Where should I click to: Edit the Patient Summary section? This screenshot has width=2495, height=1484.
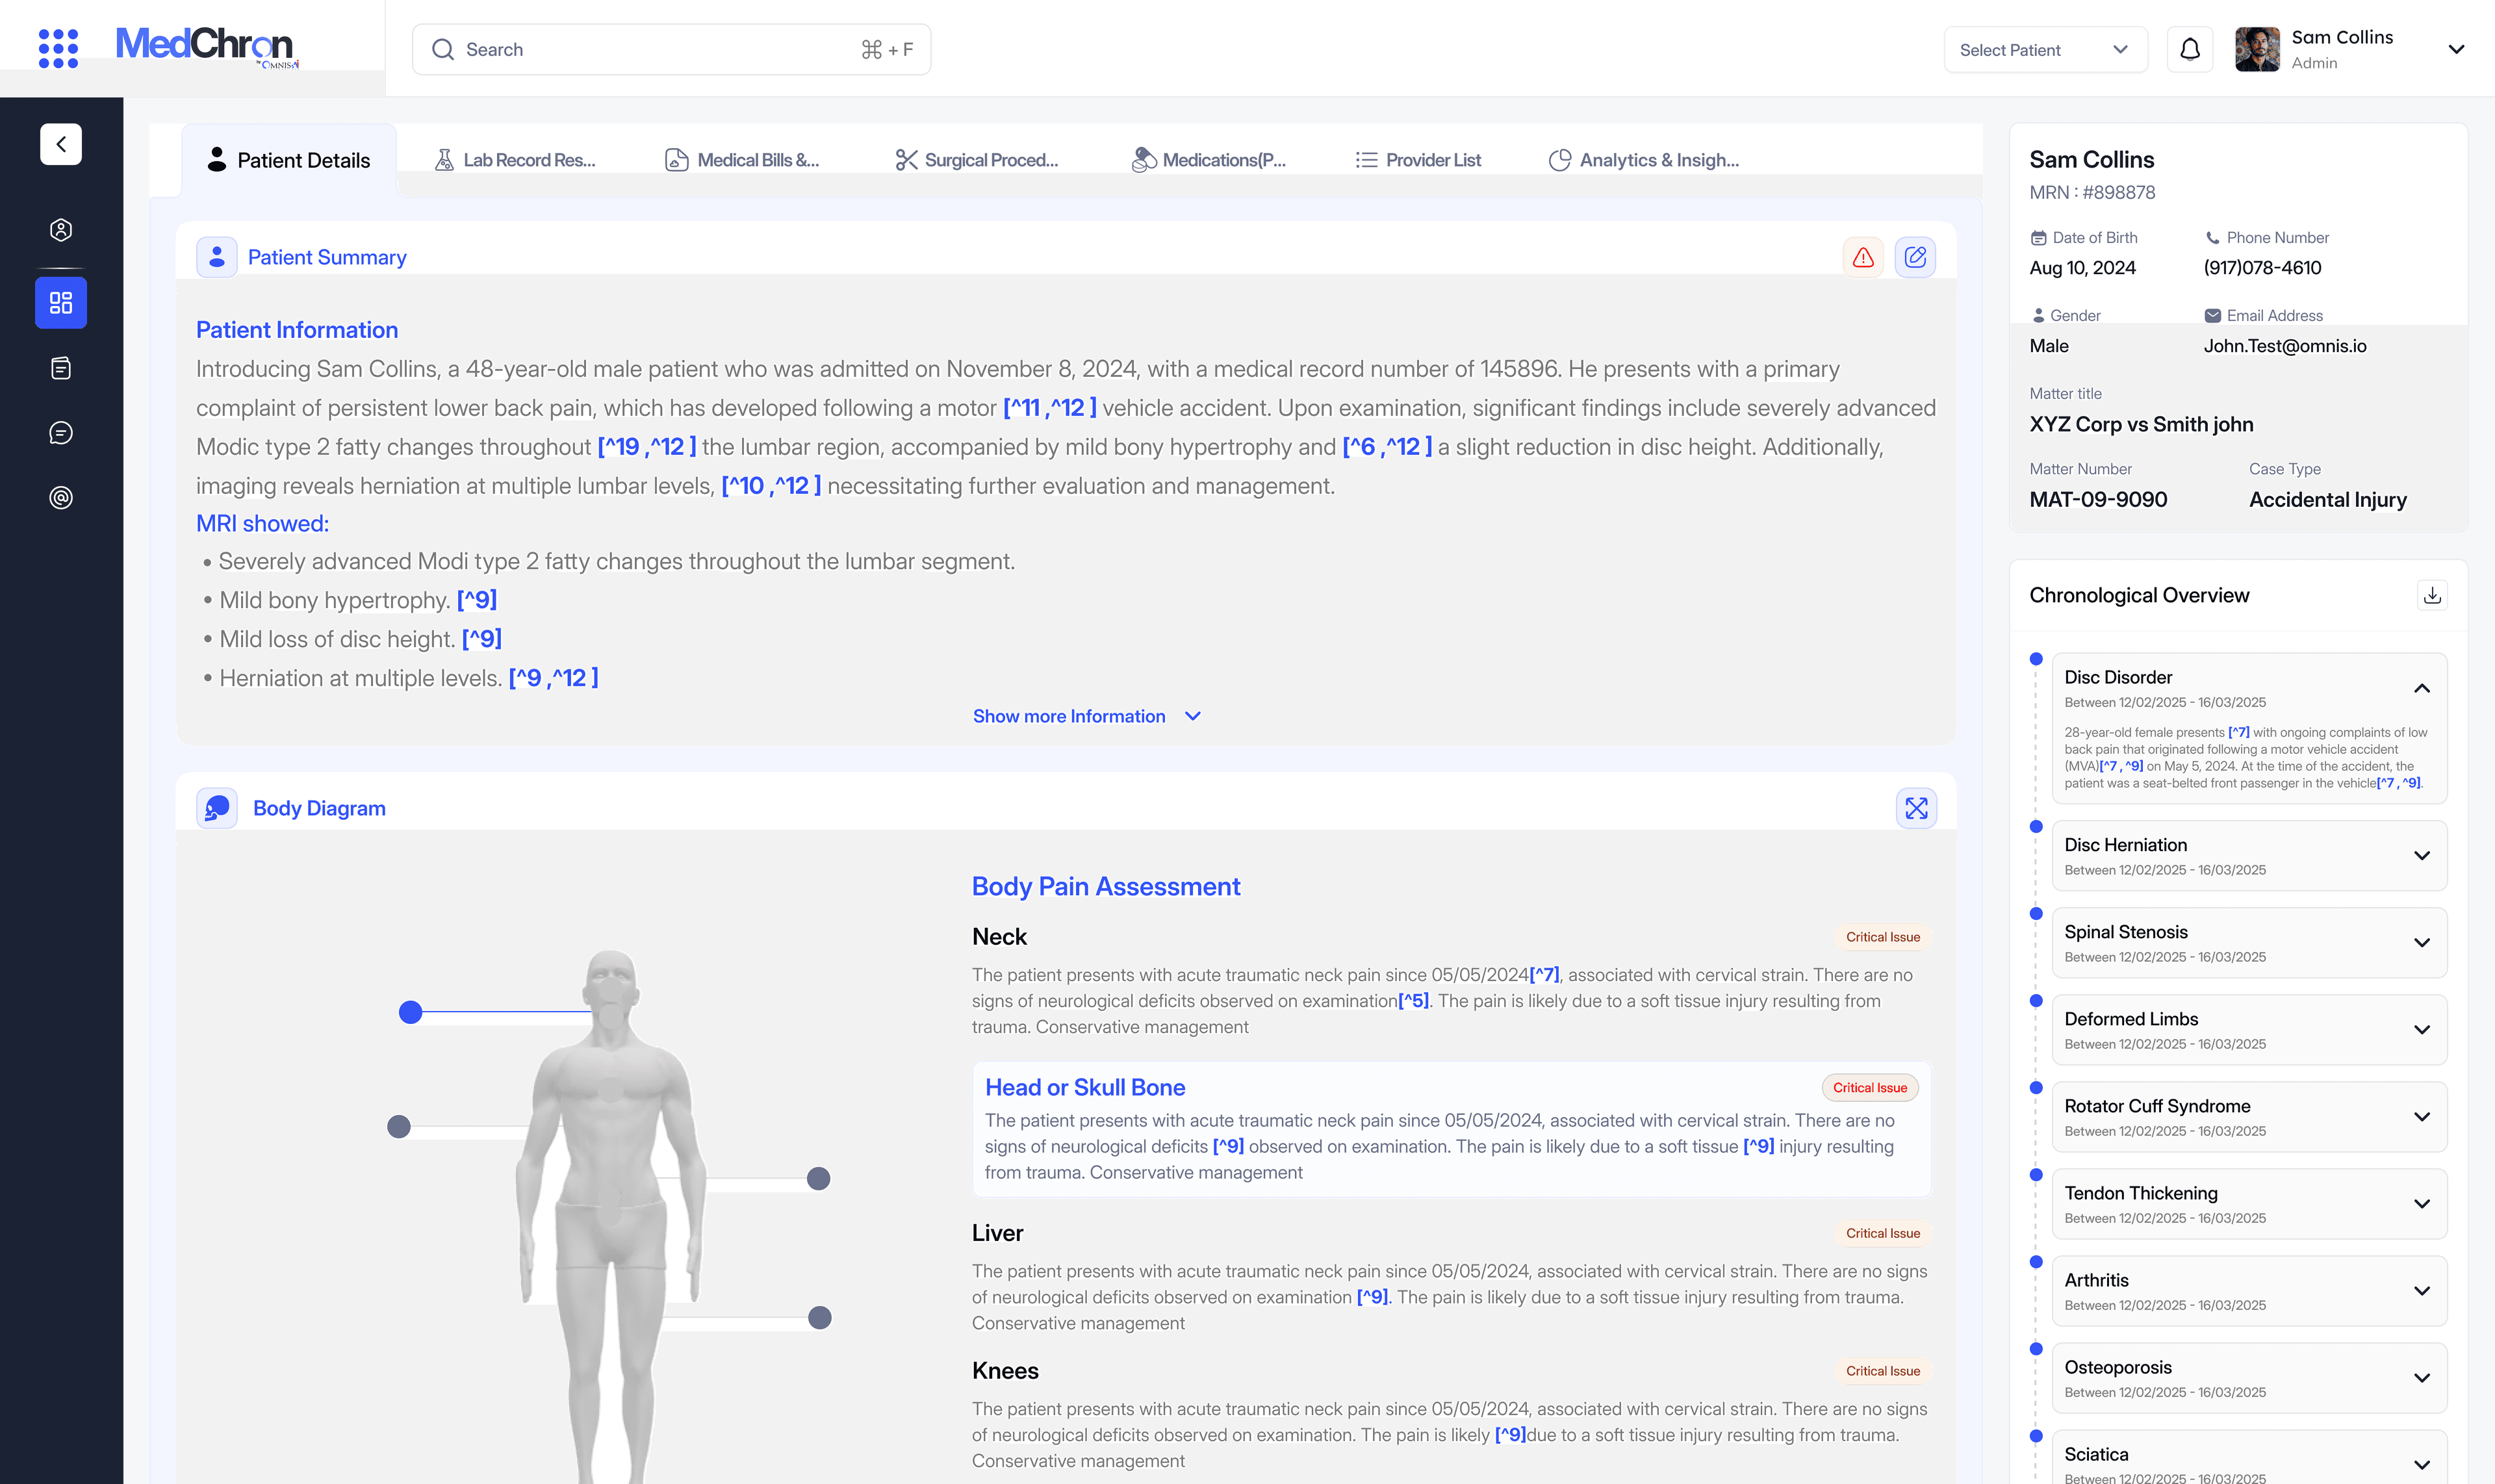1914,257
